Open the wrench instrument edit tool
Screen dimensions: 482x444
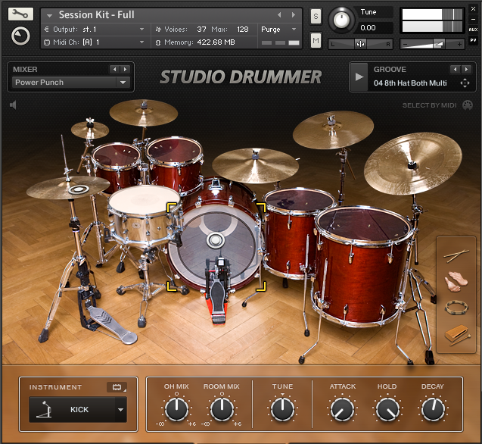pos(20,14)
